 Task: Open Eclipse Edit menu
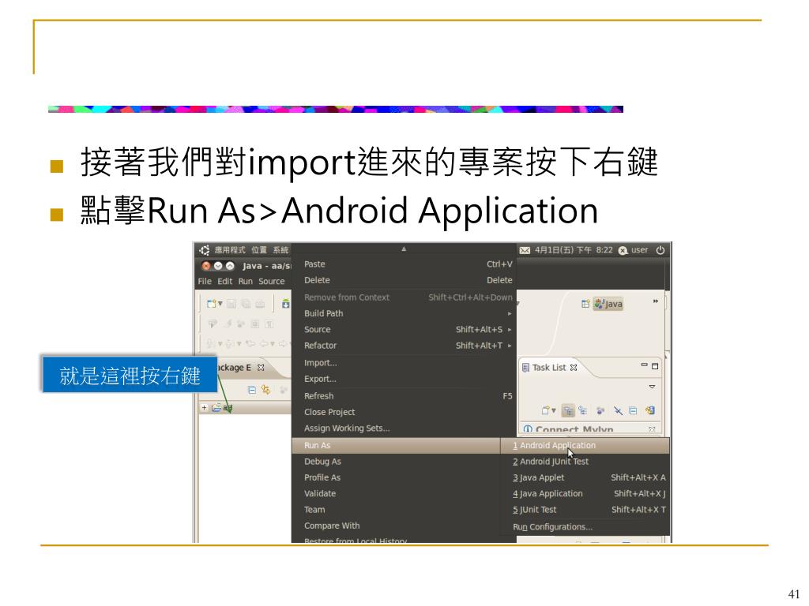pos(224,282)
